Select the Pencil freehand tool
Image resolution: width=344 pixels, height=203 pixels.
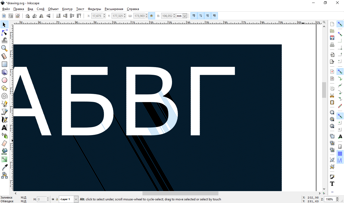point(4,104)
